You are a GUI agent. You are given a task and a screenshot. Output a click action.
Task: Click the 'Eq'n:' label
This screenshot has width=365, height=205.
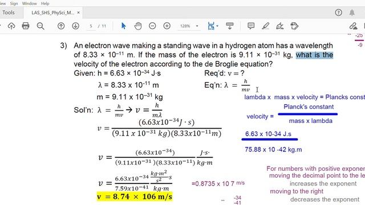[x=213, y=85]
